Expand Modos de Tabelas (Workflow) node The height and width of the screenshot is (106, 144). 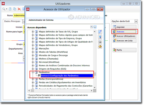tap(33, 52)
